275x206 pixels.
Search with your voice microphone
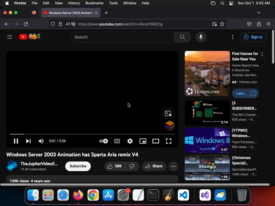tap(201, 37)
